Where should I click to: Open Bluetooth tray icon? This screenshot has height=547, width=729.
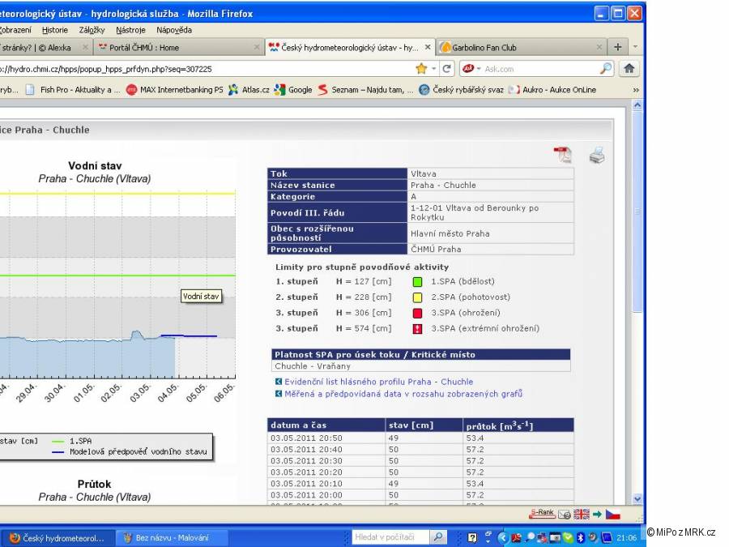pyautogui.click(x=580, y=538)
